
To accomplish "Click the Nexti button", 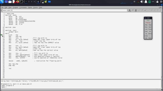I will coord(150,27).
